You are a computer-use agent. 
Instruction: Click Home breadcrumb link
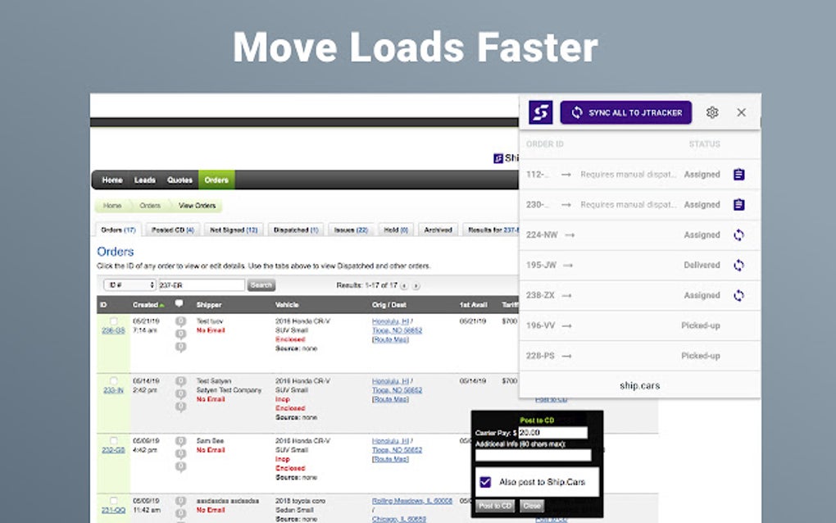pos(112,206)
